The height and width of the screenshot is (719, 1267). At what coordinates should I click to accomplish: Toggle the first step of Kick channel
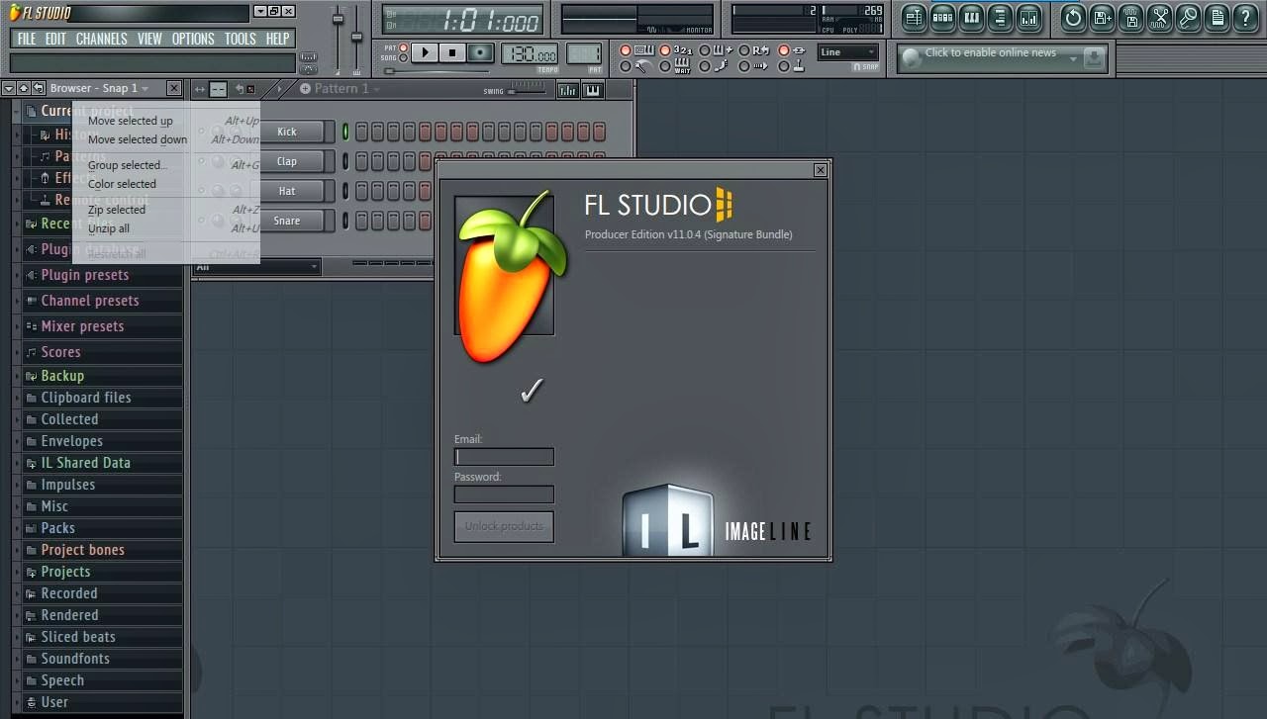(361, 132)
